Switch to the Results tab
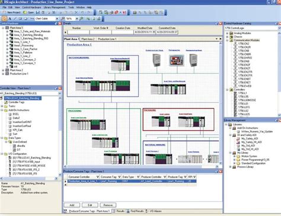Screen dimensions: 281x216 click(119, 211)
